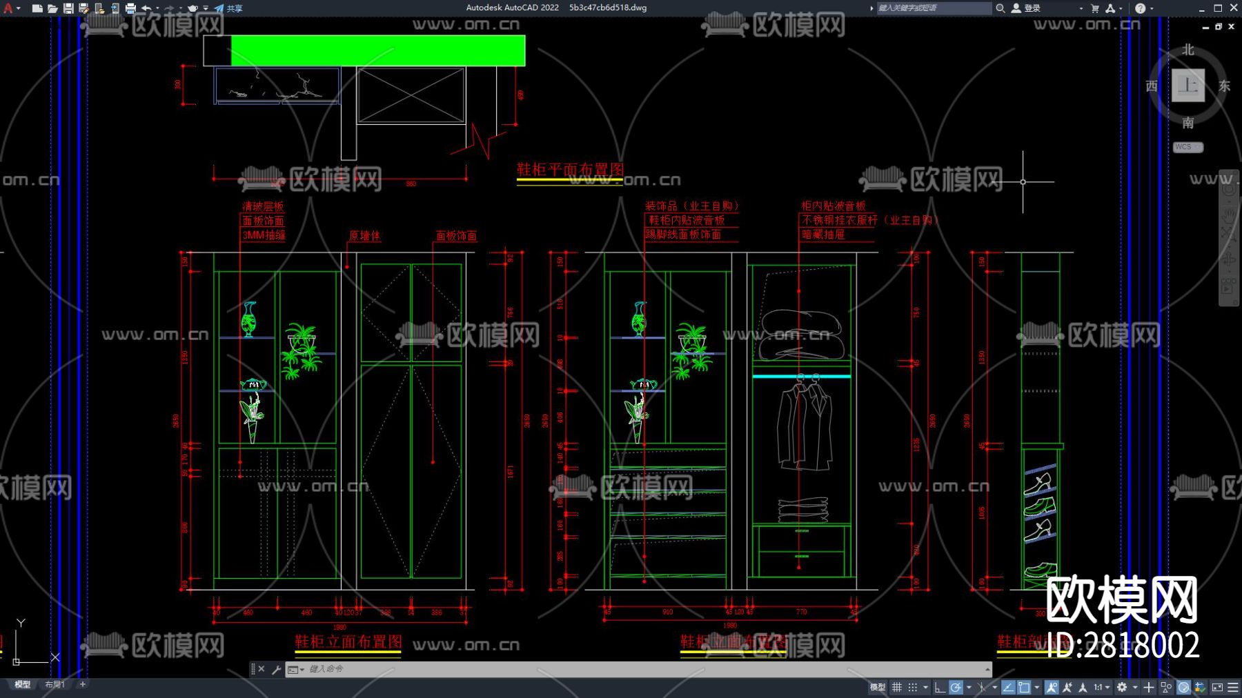Image resolution: width=1242 pixels, height=698 pixels.
Task: Click 东 on the ViewCube compass
Action: point(1225,86)
